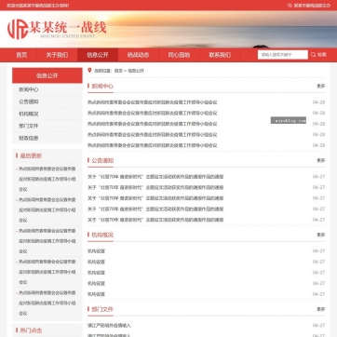Click 某某市委统战部主办 text at top right
This screenshot has height=337, width=337.
point(312,6)
